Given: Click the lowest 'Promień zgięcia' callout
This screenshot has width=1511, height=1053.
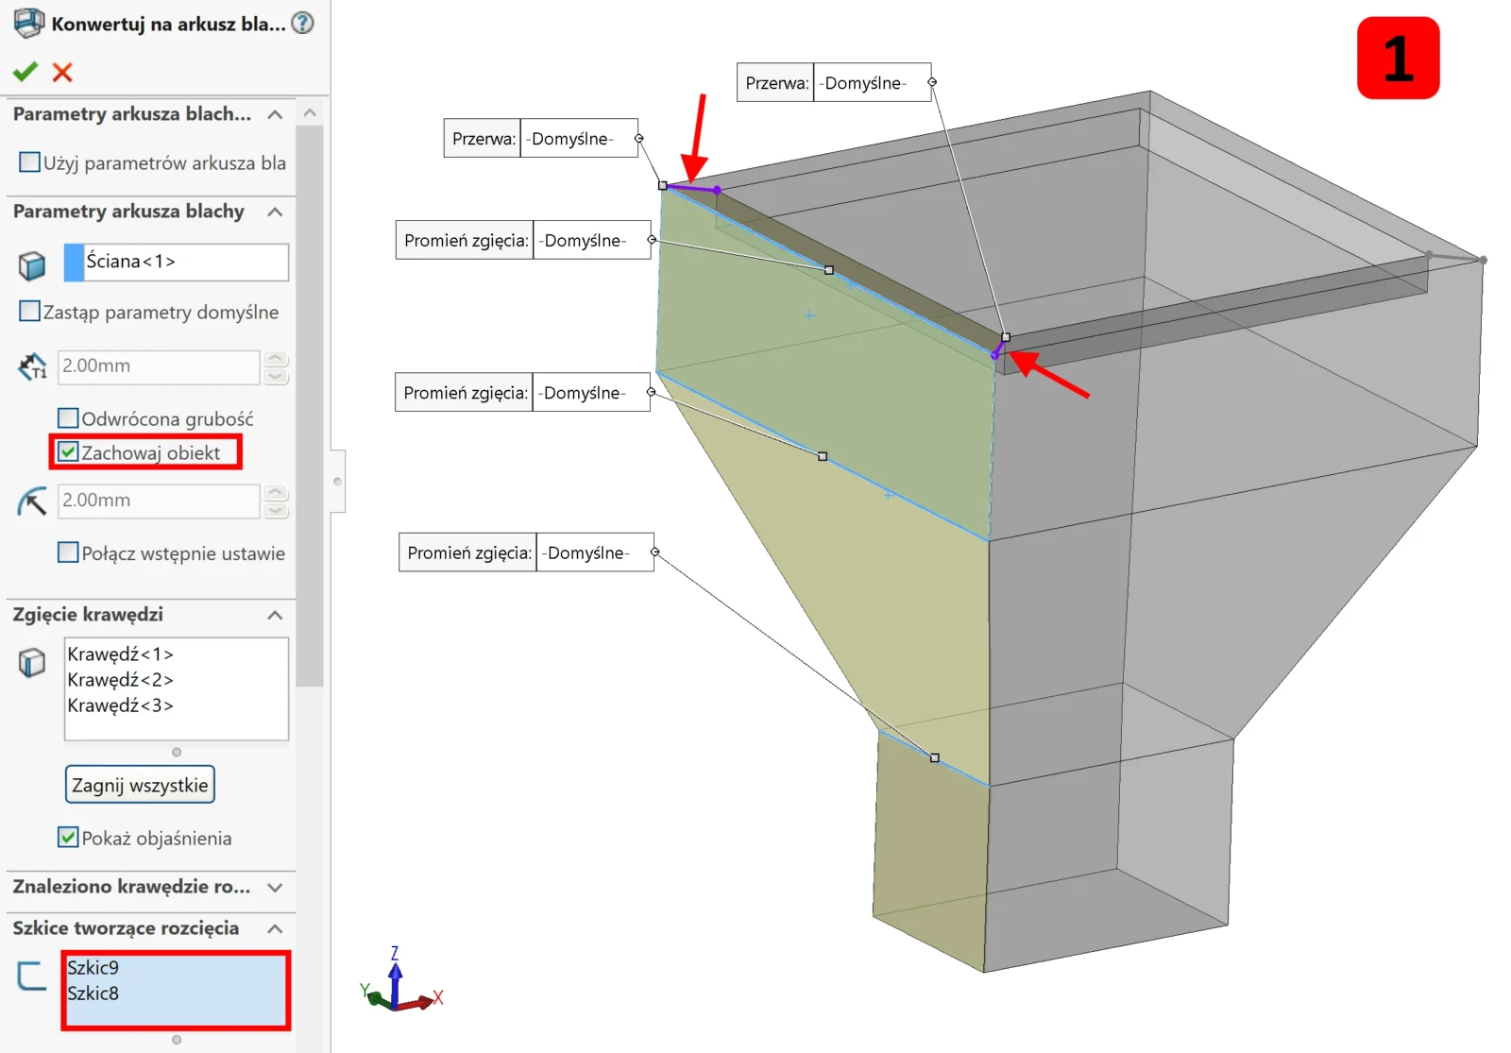Looking at the screenshot, I should (x=527, y=552).
